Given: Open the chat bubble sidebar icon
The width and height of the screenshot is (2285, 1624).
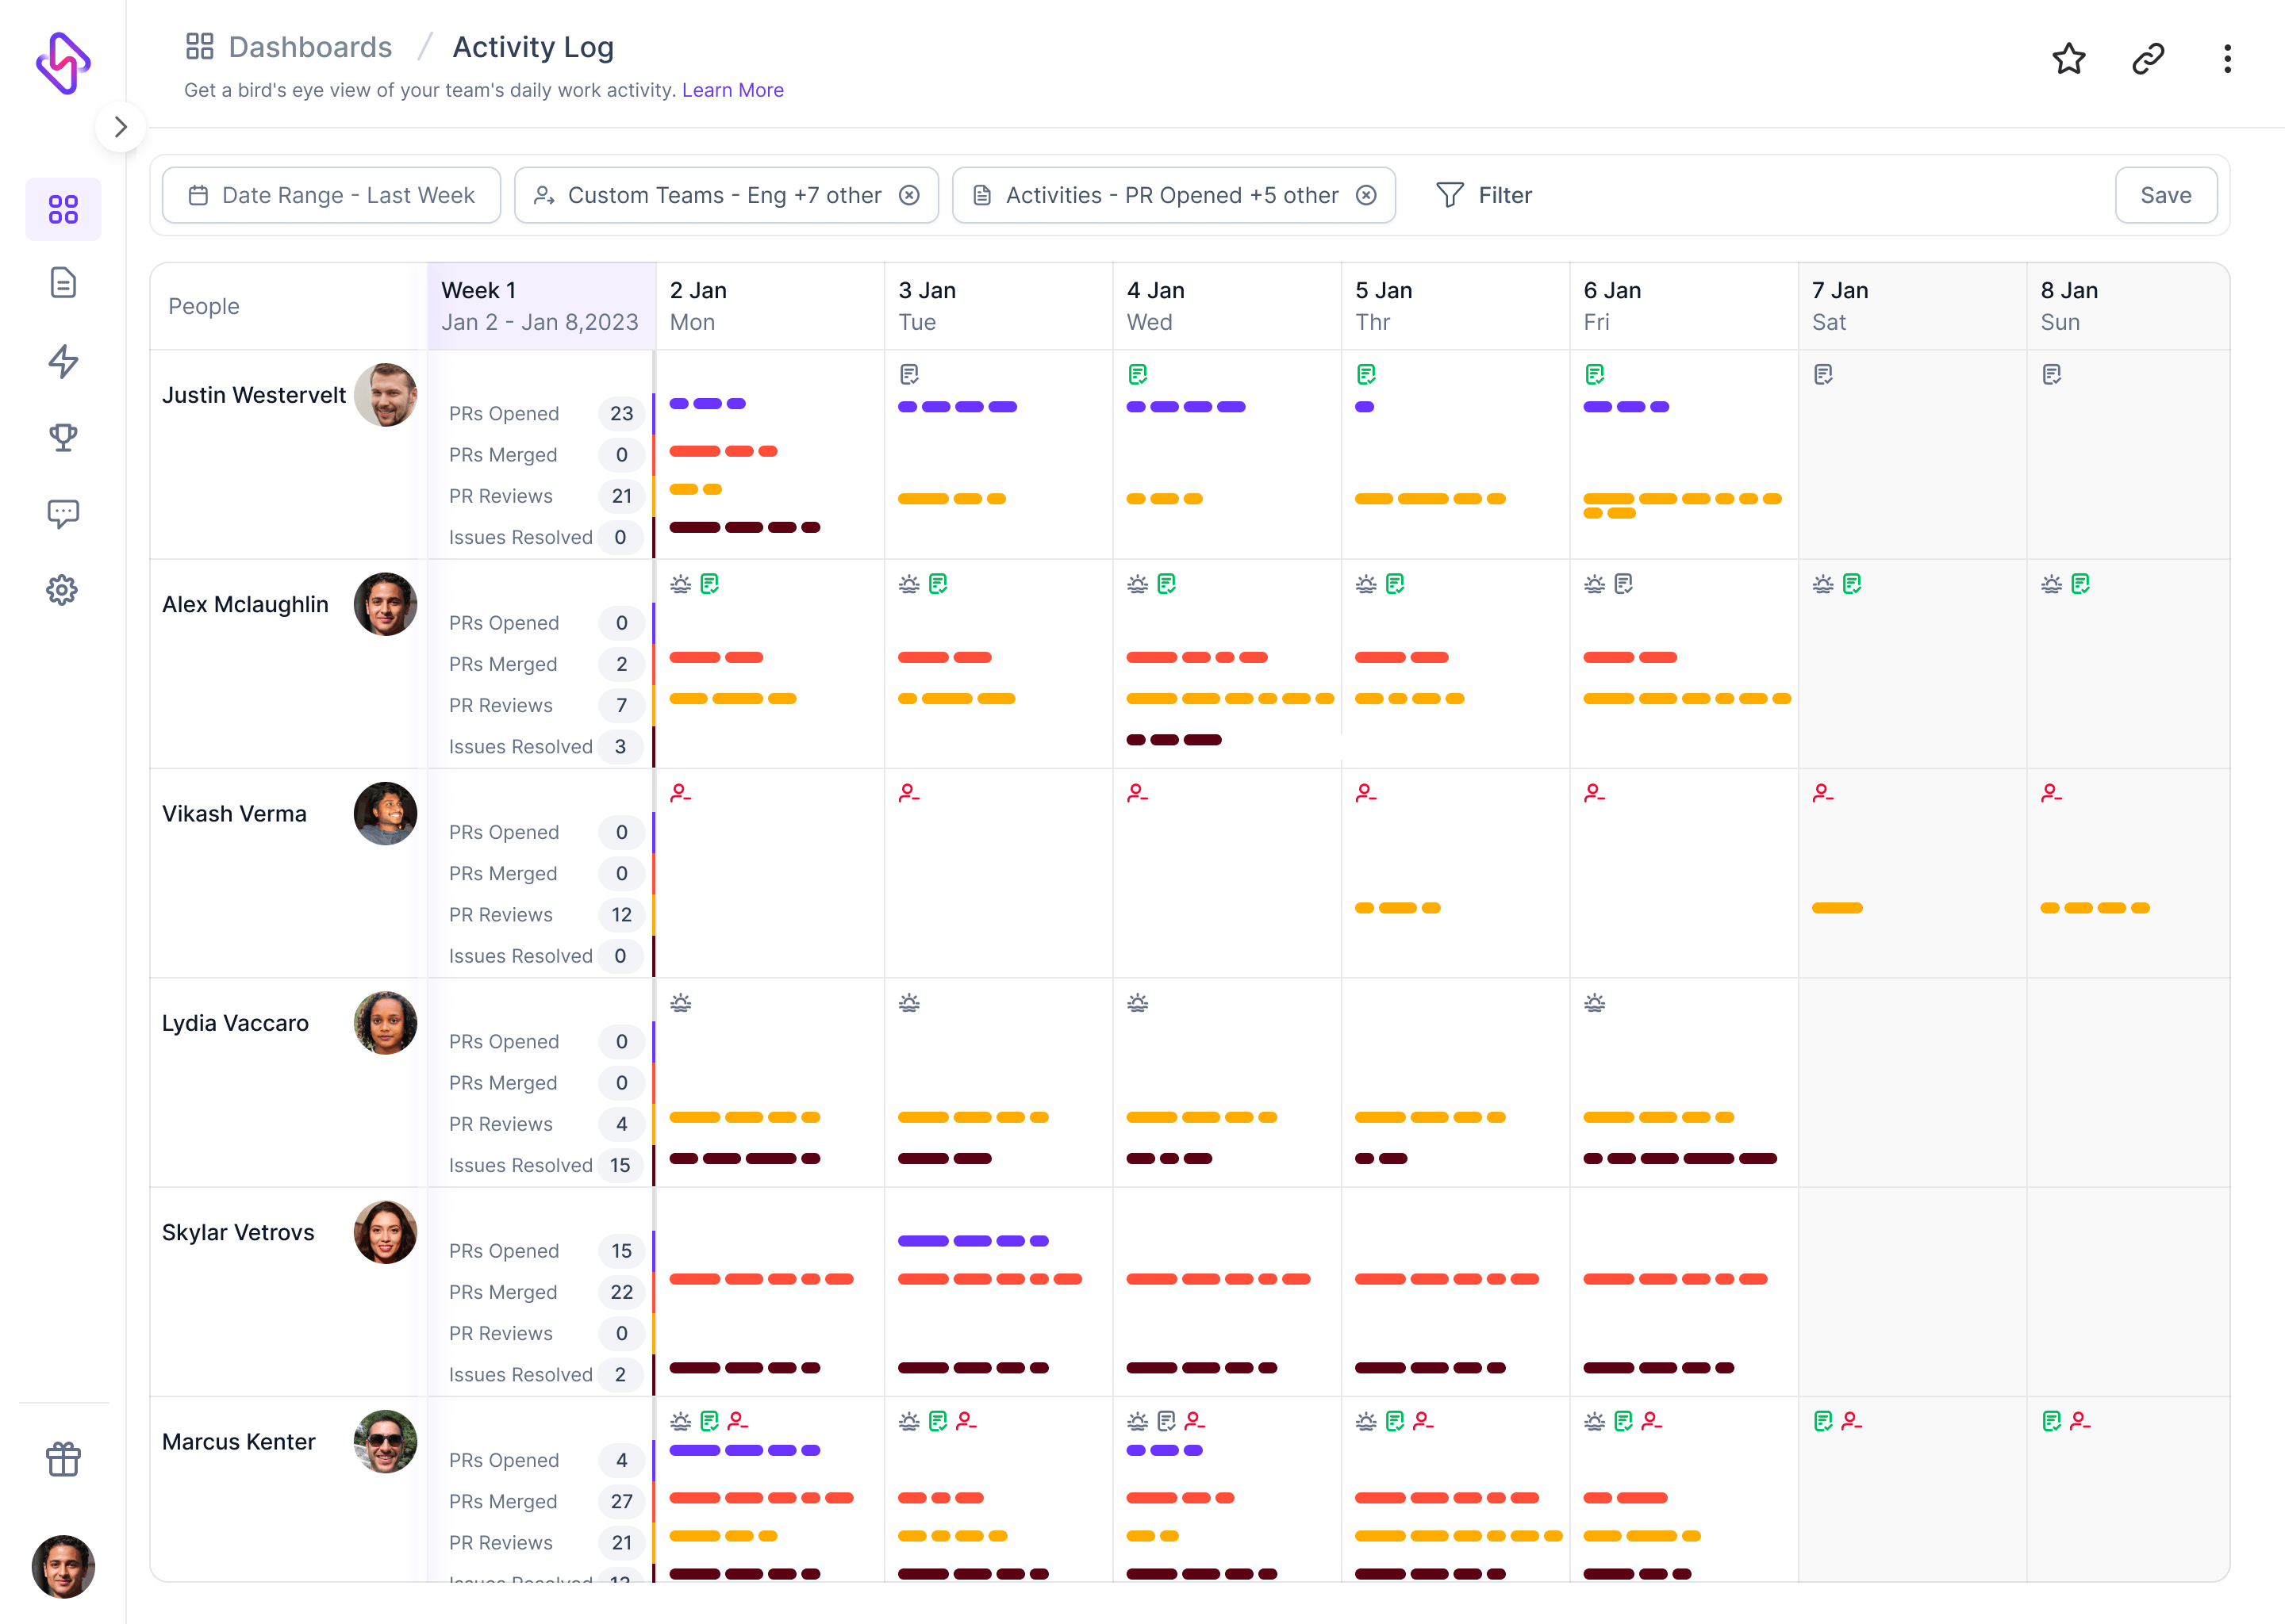Looking at the screenshot, I should tap(63, 514).
